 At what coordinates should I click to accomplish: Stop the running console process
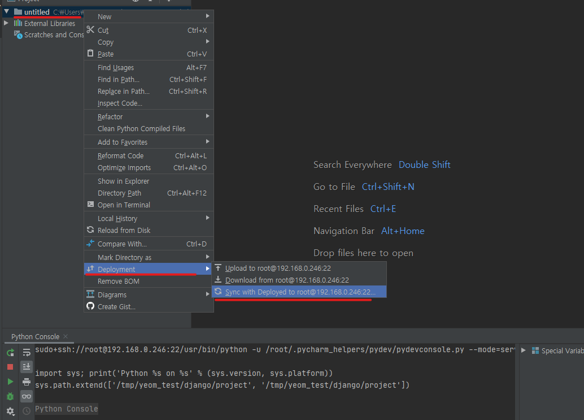[10, 366]
